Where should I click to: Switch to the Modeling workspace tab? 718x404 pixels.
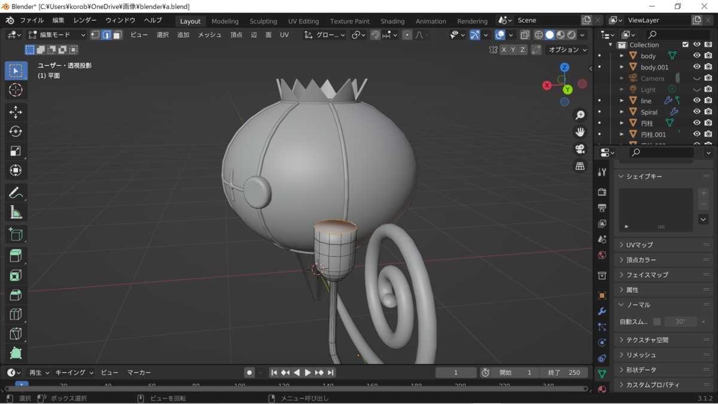(225, 21)
